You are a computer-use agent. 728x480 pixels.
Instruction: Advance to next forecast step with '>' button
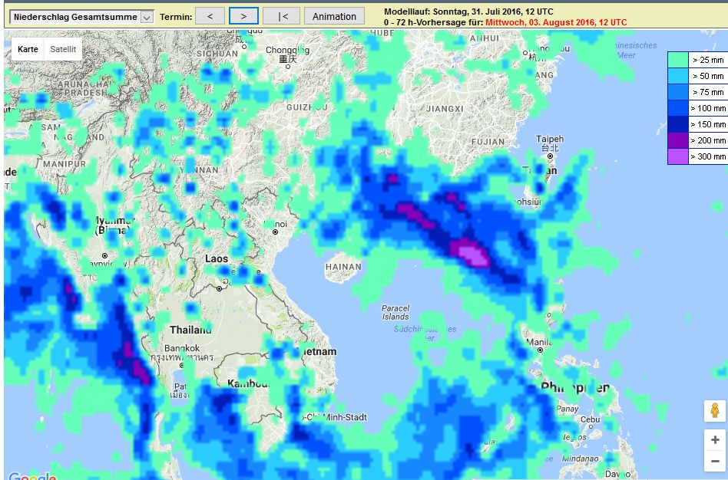pos(243,16)
